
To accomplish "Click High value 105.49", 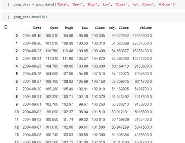I will pos(68,89).
